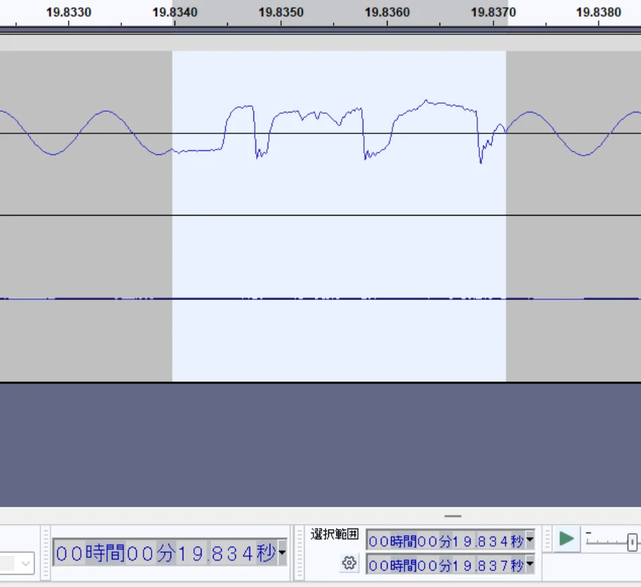The image size is (641, 587).
Task: Expand the selection end 19.837 format arrow
Action: tap(530, 564)
